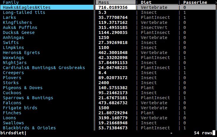Viewport: 217px width, 137px height.
Task: Select mass value 1250 for Anhingas
Action: point(104,37)
